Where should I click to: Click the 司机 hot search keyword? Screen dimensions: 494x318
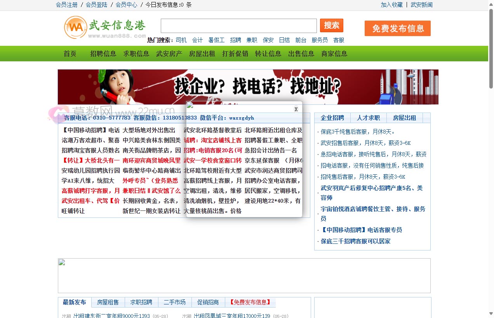(181, 40)
